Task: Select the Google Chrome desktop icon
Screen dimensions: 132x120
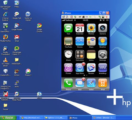Action: (39, 28)
